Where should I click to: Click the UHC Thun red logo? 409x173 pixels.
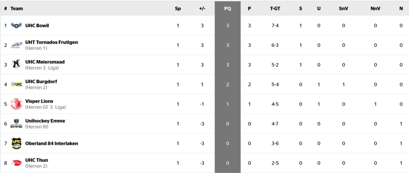pyautogui.click(x=16, y=163)
